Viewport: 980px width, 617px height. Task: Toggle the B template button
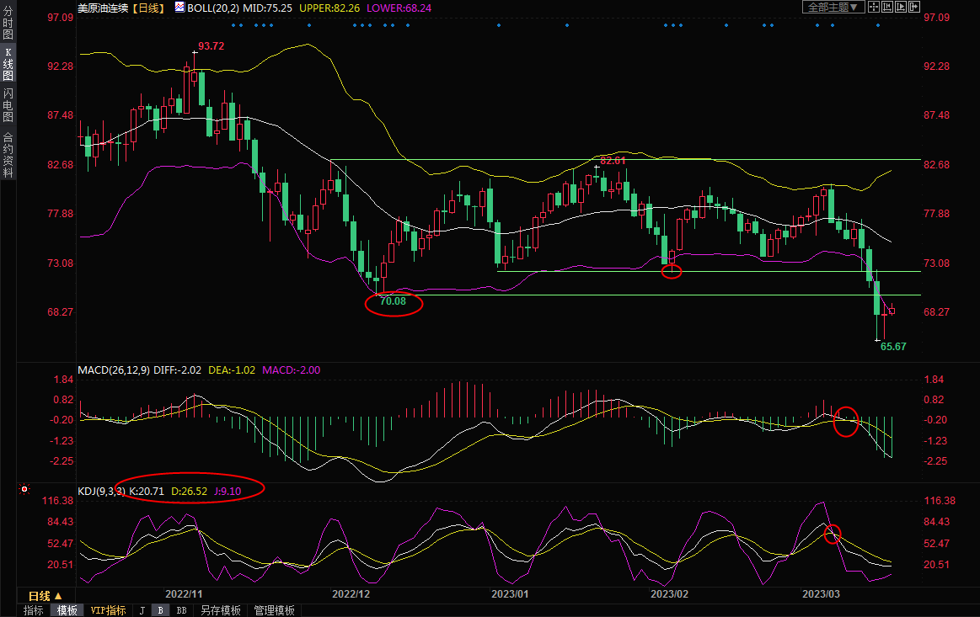point(160,610)
